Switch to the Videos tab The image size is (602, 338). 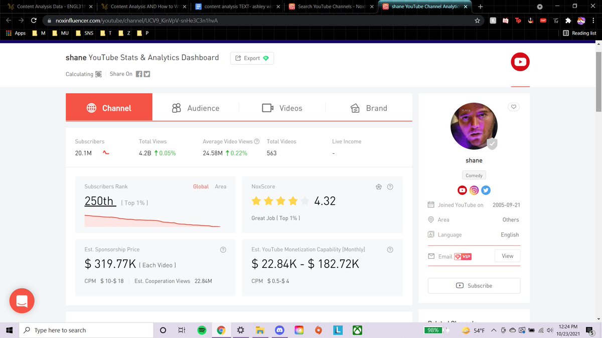pos(282,108)
